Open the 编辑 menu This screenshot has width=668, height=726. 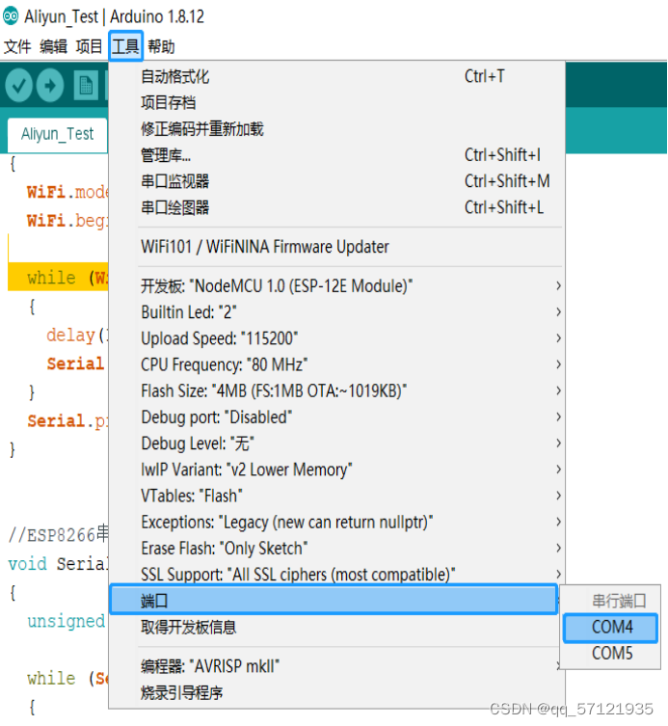(53, 46)
